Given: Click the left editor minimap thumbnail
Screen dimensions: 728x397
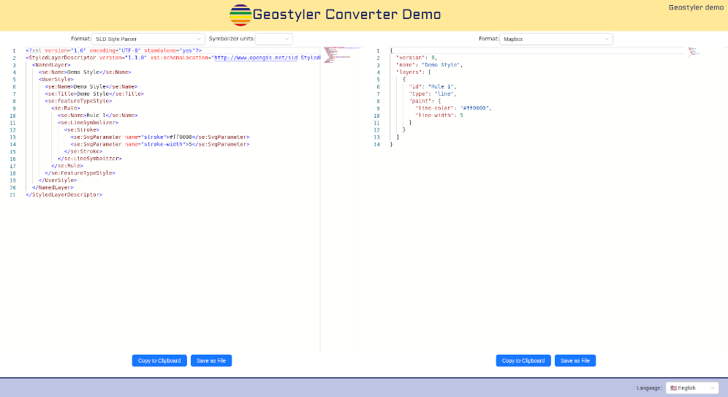Looking at the screenshot, I should click(342, 54).
